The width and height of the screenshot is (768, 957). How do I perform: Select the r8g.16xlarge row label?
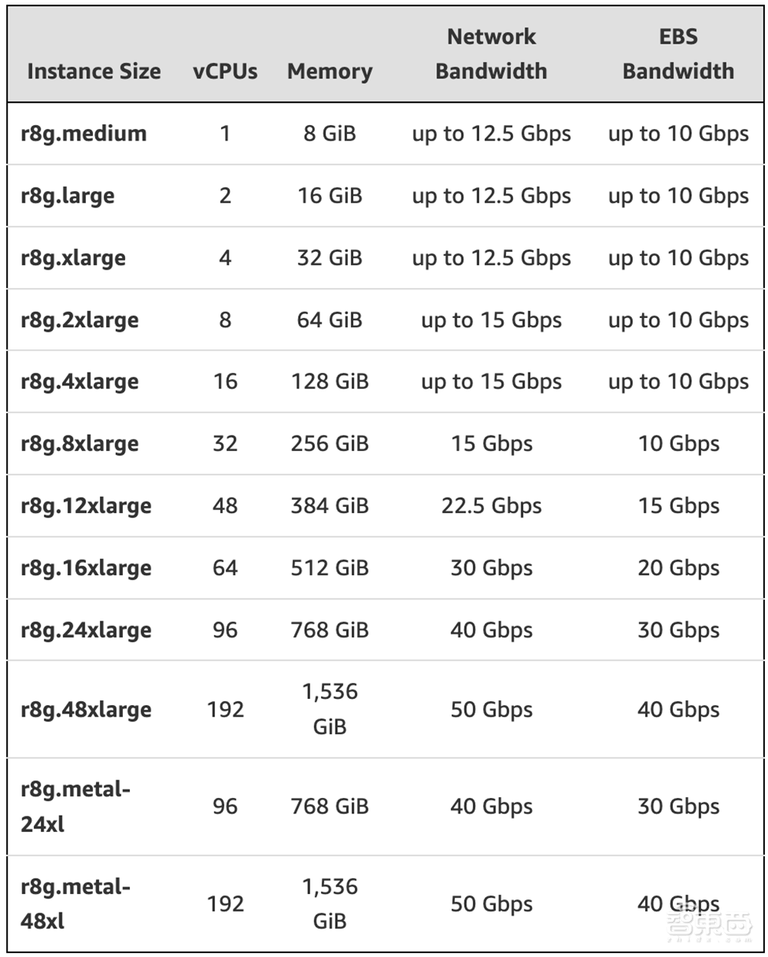click(x=86, y=568)
